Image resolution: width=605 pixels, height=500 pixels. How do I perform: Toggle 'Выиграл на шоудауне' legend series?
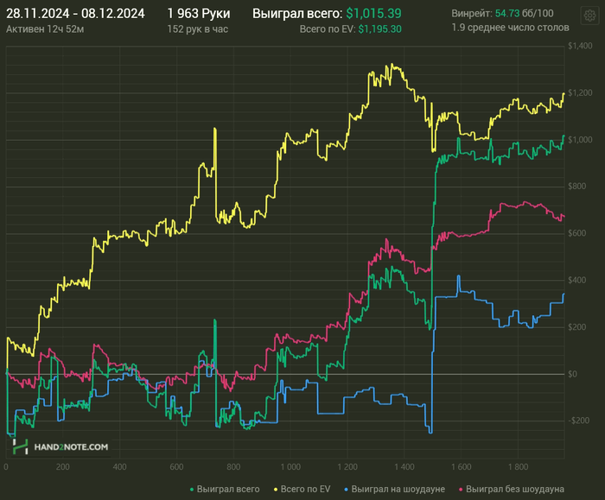(394, 490)
